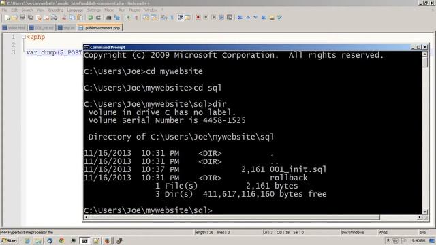Zoom in using the toolbar zoom in icon
The height and width of the screenshot is (245, 436).
pyautogui.click(x=128, y=18)
